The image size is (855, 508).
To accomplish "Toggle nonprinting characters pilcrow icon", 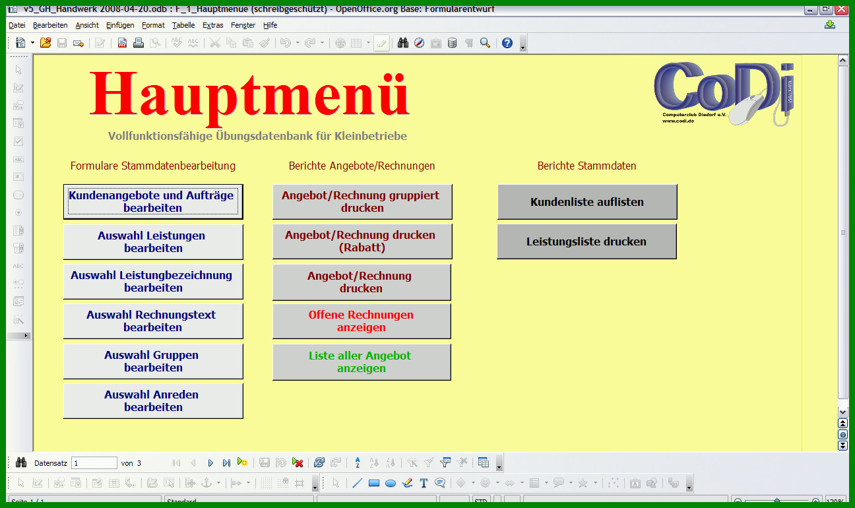I will click(468, 43).
